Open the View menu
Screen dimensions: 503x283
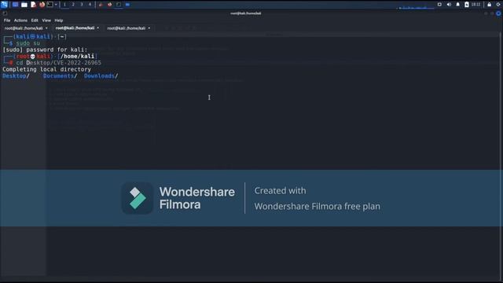[46, 20]
